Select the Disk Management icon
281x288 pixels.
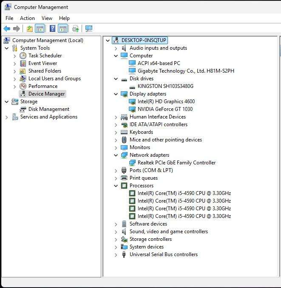click(x=23, y=109)
